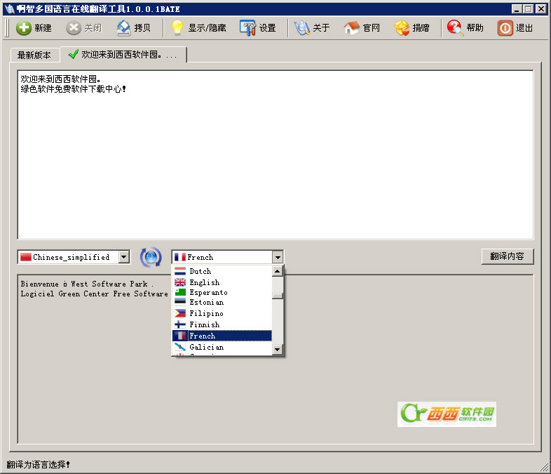The image size is (551, 474).
Task: Select highlighted French in language list
Action: [222, 336]
